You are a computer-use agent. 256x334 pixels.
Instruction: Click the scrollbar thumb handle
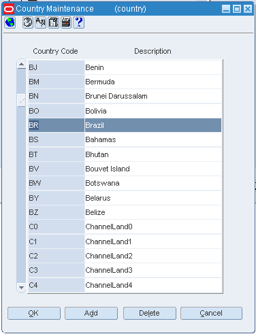(21, 100)
